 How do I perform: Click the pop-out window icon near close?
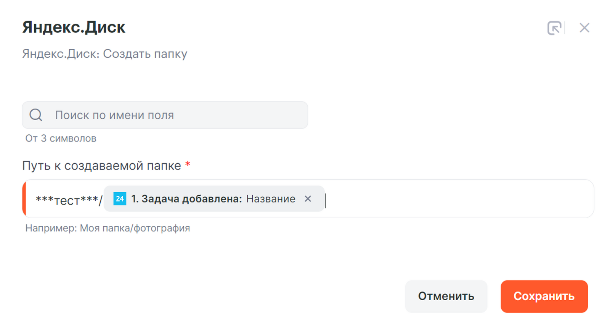click(x=554, y=28)
